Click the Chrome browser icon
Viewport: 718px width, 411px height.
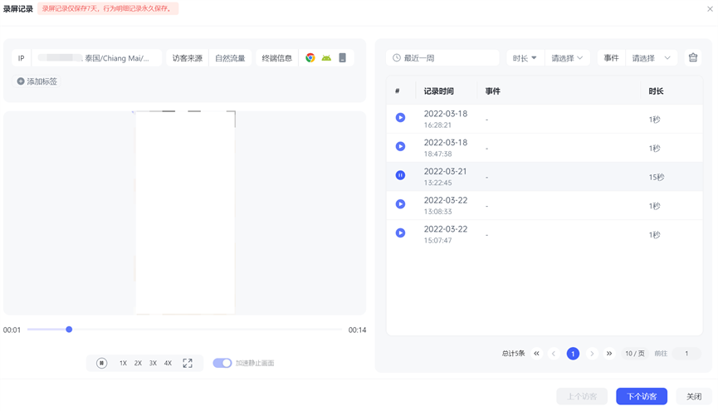pyautogui.click(x=310, y=58)
